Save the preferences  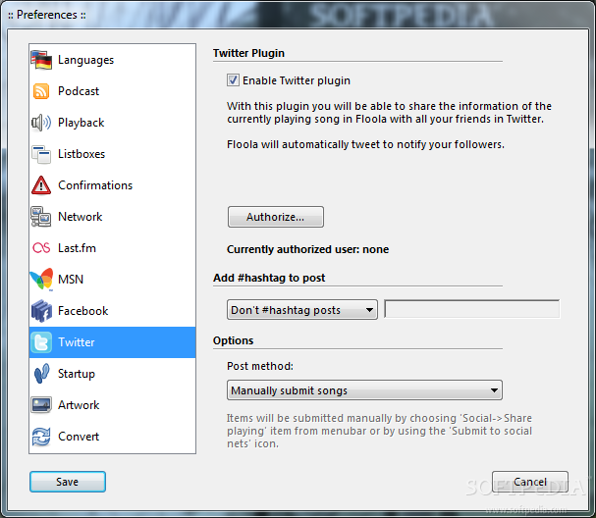click(x=68, y=482)
